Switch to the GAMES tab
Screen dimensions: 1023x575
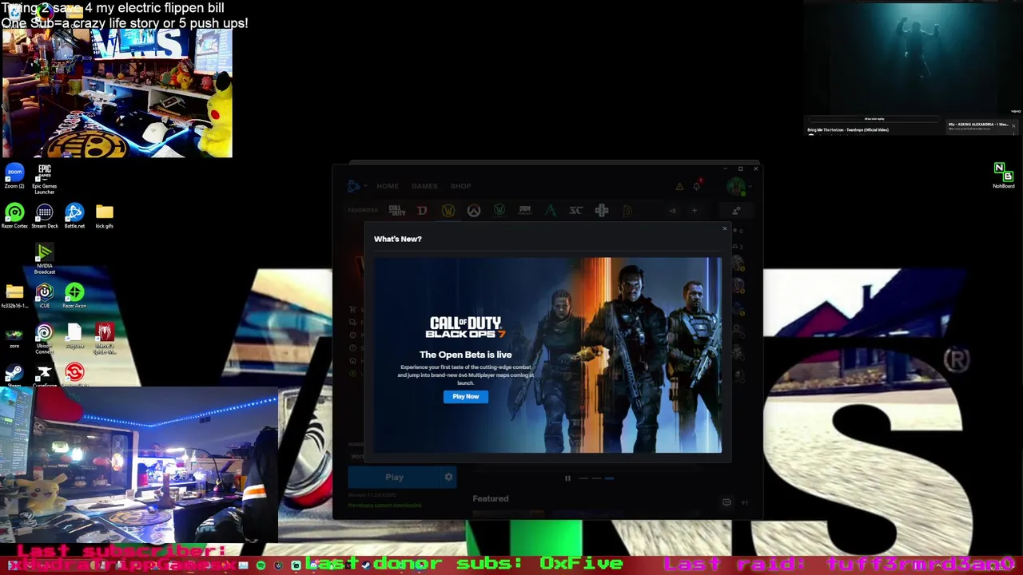point(424,186)
